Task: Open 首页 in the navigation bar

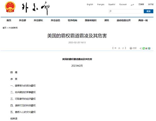Action: pyautogui.click(x=9, y=20)
